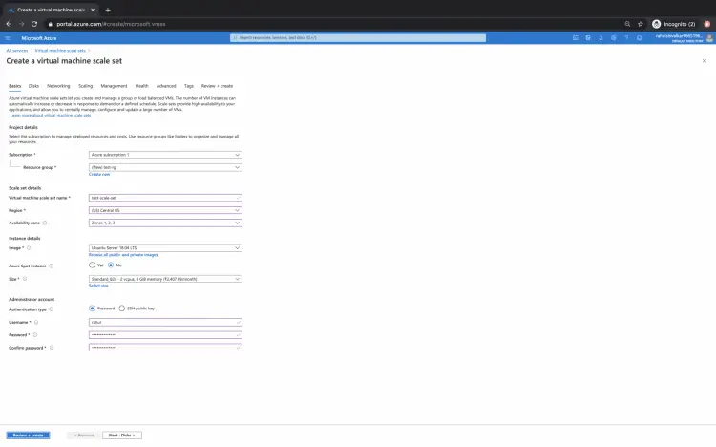Click the blue Review + create button
Screen dimensions: 716x447
[28, 436]
